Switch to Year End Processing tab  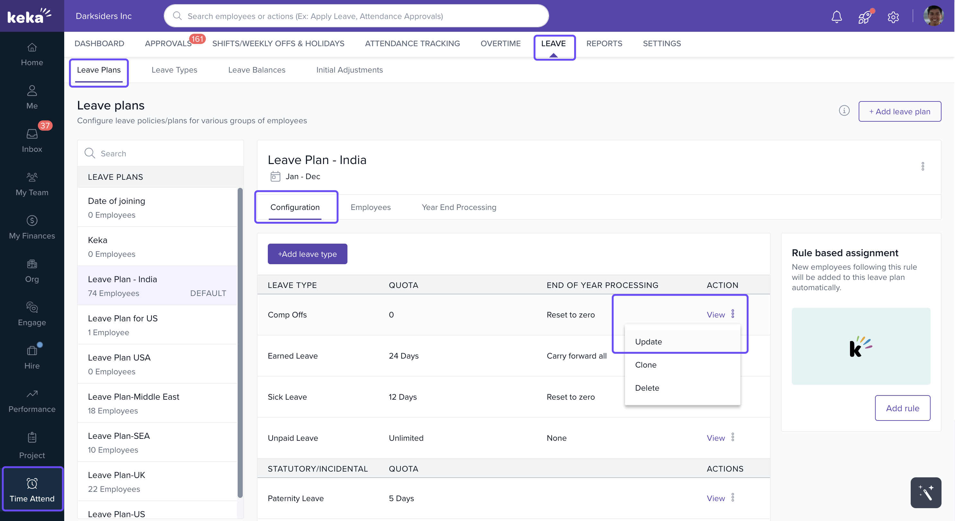[x=459, y=207]
